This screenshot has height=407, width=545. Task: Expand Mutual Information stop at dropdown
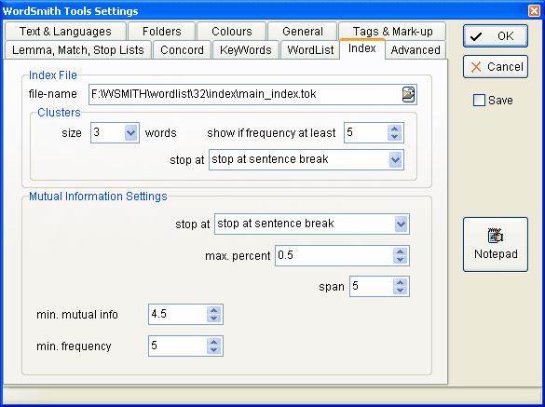(x=401, y=224)
